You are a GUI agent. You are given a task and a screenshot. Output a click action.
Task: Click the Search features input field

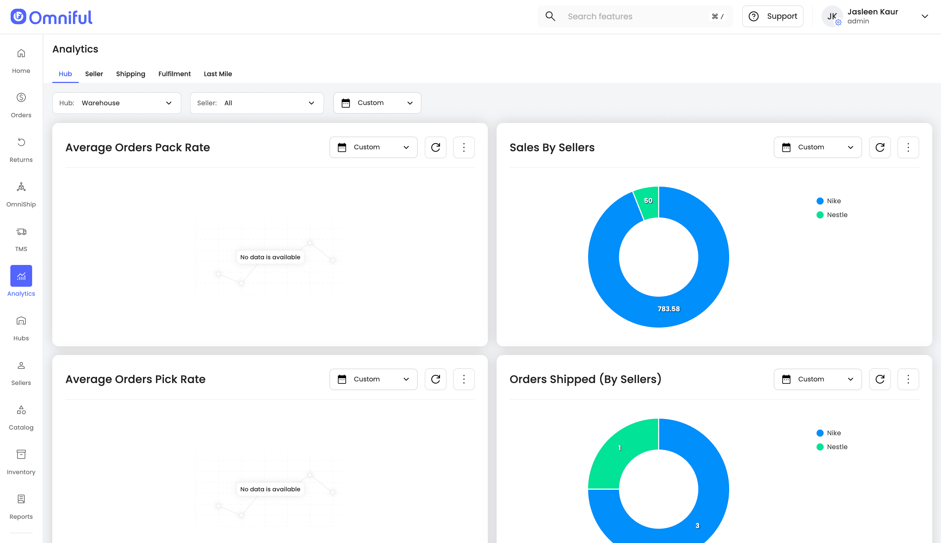(635, 16)
